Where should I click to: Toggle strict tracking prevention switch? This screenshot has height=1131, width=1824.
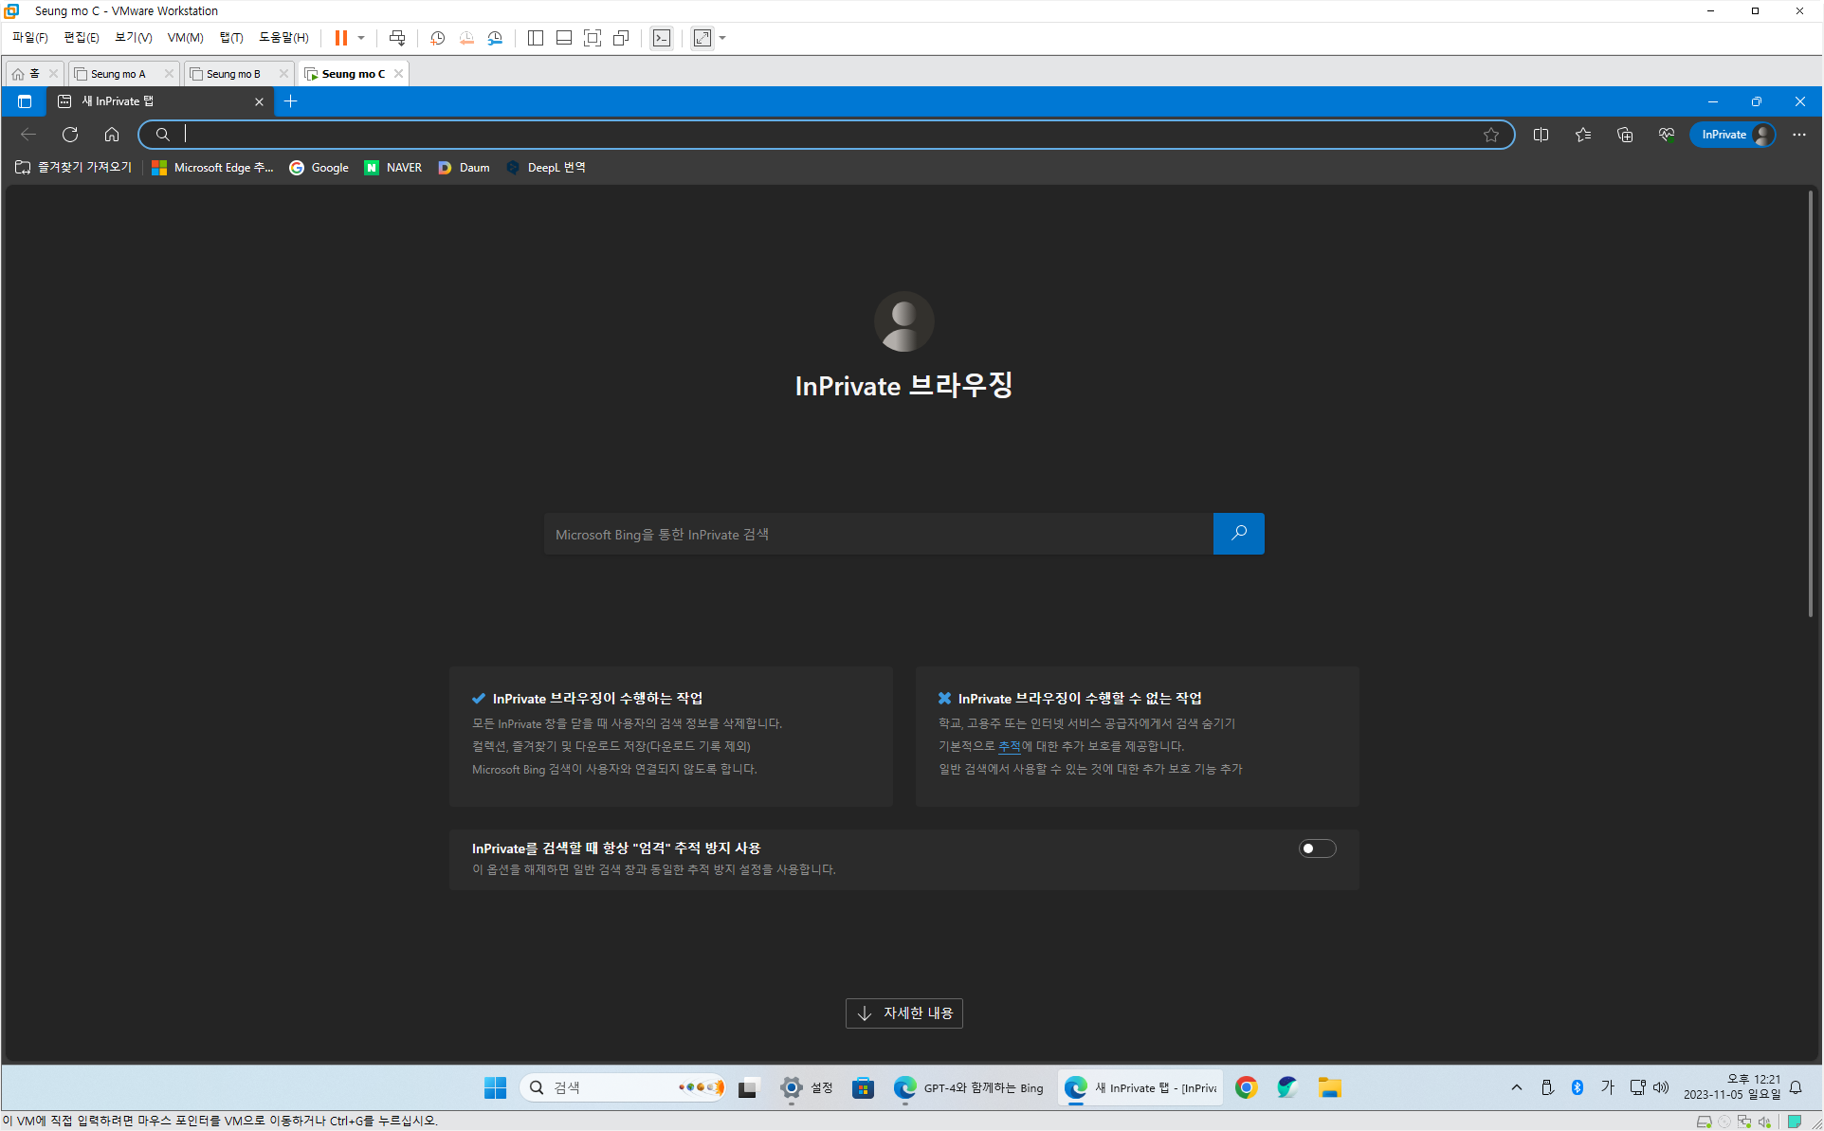coord(1317,848)
